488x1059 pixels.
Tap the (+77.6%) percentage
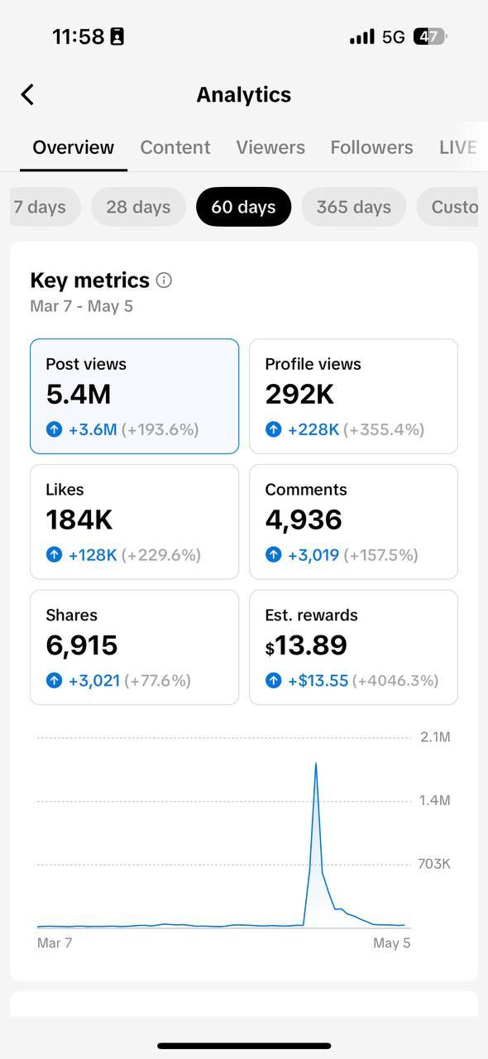158,681
